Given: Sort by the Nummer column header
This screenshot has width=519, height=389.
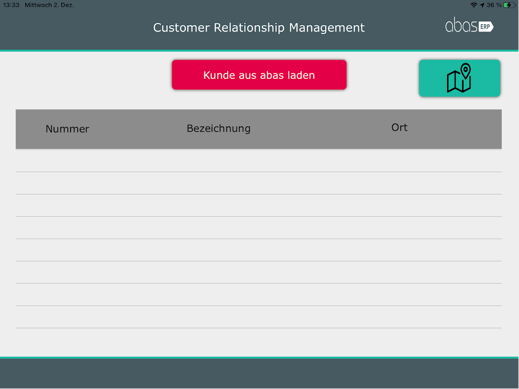Looking at the screenshot, I should (x=68, y=129).
